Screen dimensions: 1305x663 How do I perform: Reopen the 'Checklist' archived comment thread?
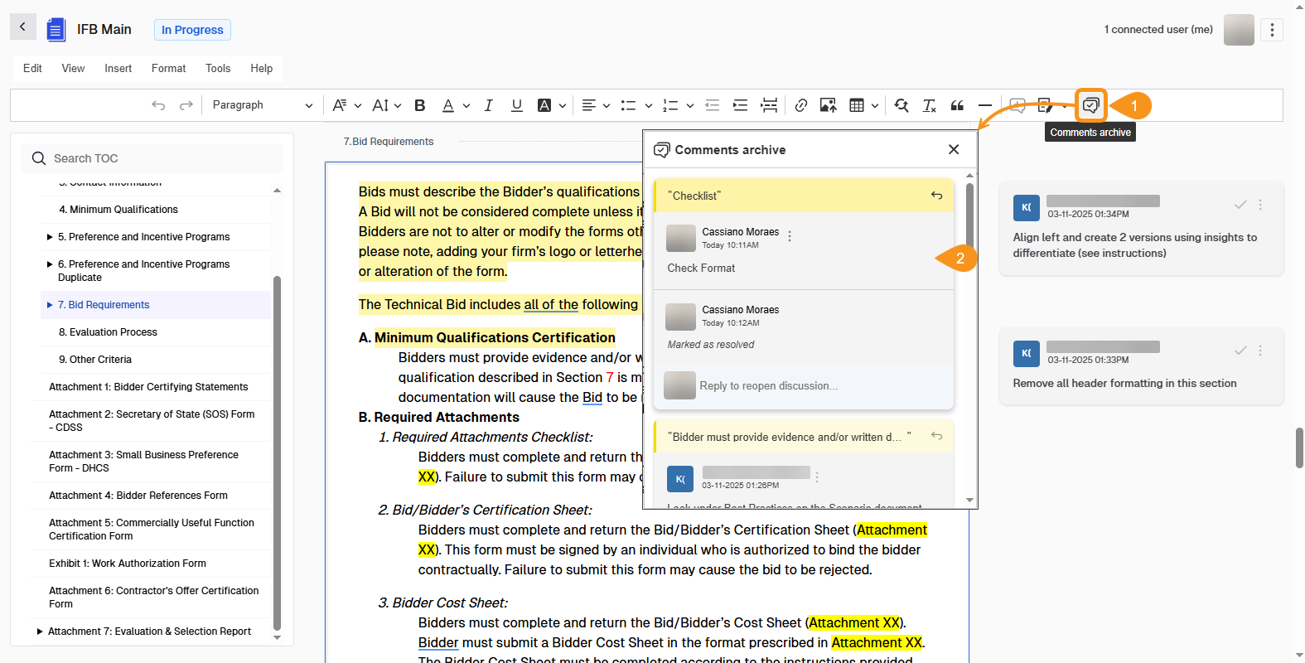[x=936, y=196]
